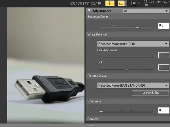170x127 pixels.
Task: Open the White Balance Recorded Value dropdown
Action: [133, 44]
